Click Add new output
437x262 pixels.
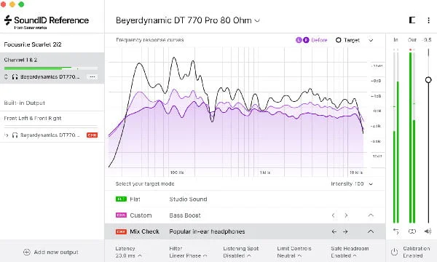tap(51, 253)
